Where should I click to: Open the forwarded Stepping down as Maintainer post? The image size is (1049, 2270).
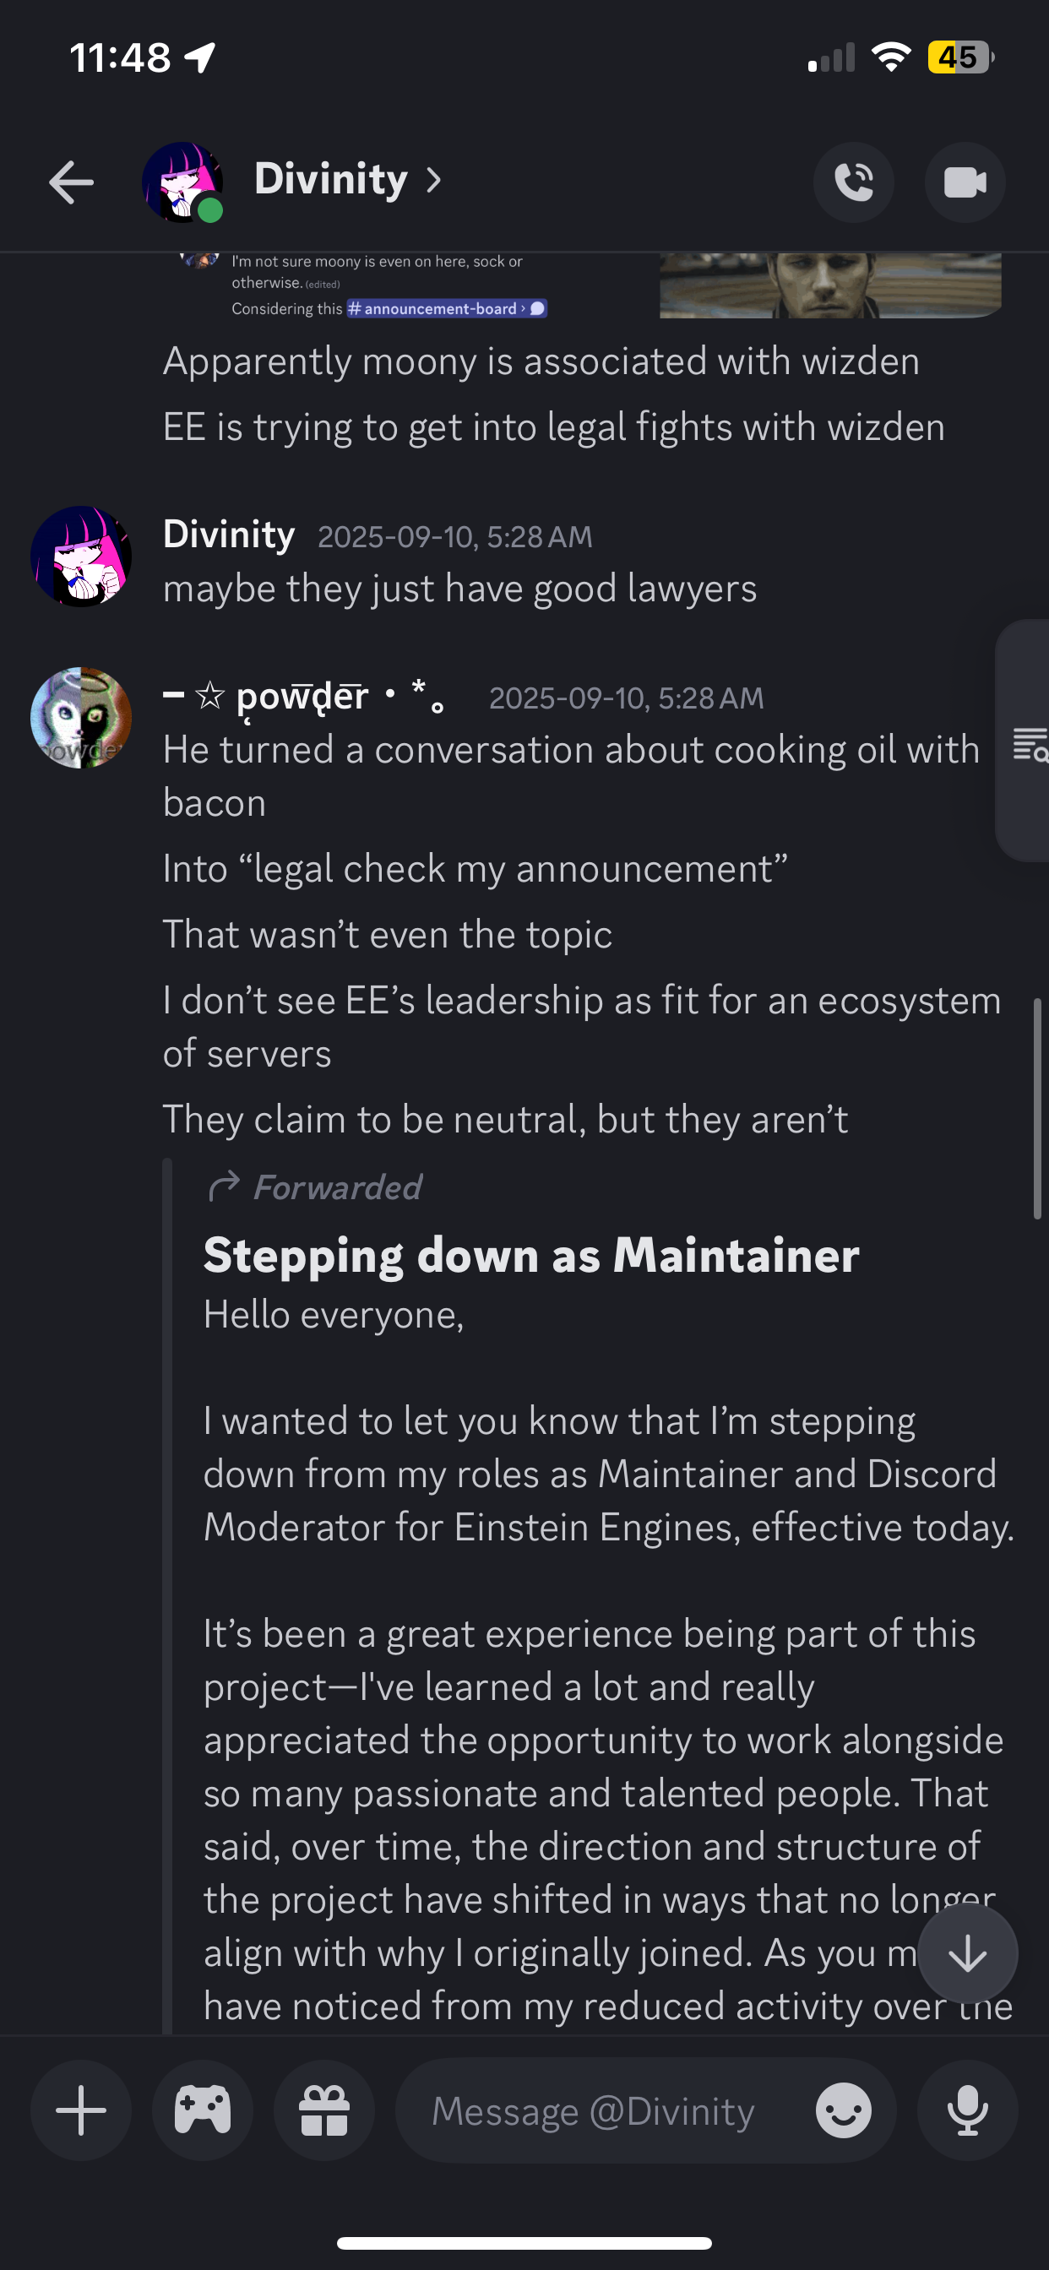pos(530,1255)
